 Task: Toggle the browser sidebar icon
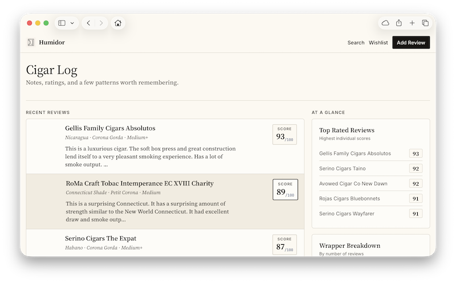click(62, 23)
